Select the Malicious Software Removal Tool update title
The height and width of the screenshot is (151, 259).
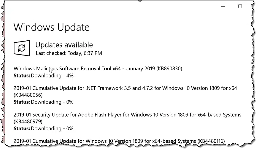click(x=98, y=69)
